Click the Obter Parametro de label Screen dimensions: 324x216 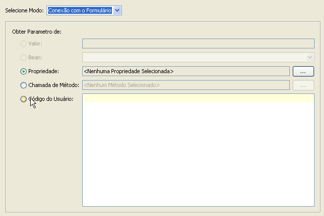click(x=37, y=32)
